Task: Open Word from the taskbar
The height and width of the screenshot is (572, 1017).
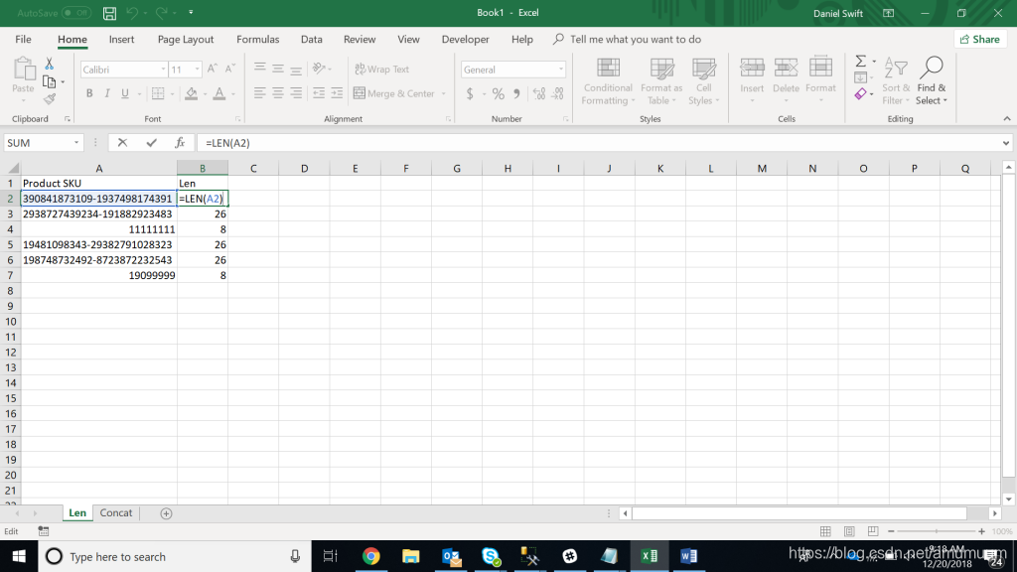Action: tap(689, 556)
